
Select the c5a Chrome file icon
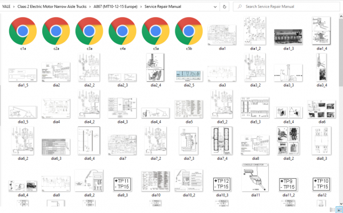click(x=155, y=31)
